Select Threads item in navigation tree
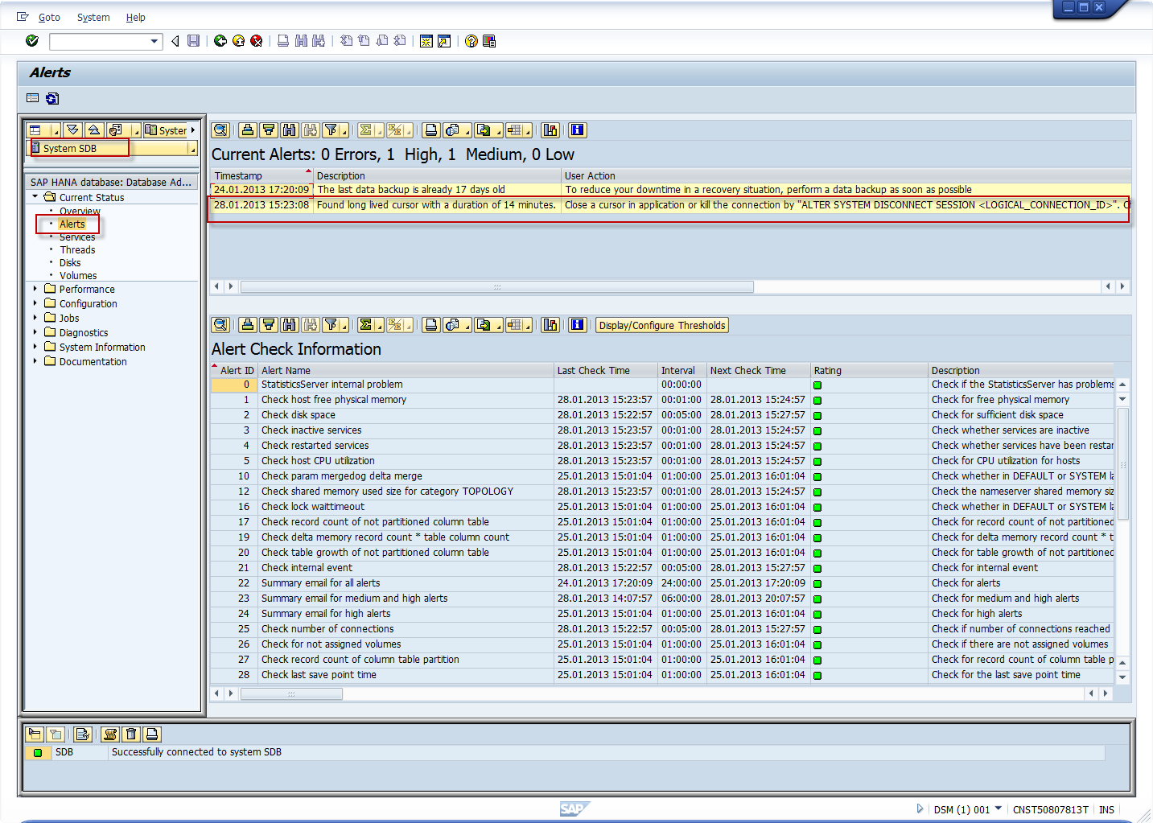Screen dimensions: 1153x823 [77, 249]
